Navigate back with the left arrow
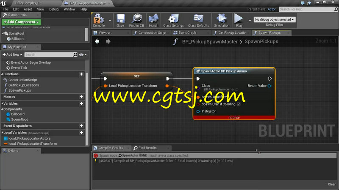Viewport: 339px width, 190px height. (x=97, y=41)
